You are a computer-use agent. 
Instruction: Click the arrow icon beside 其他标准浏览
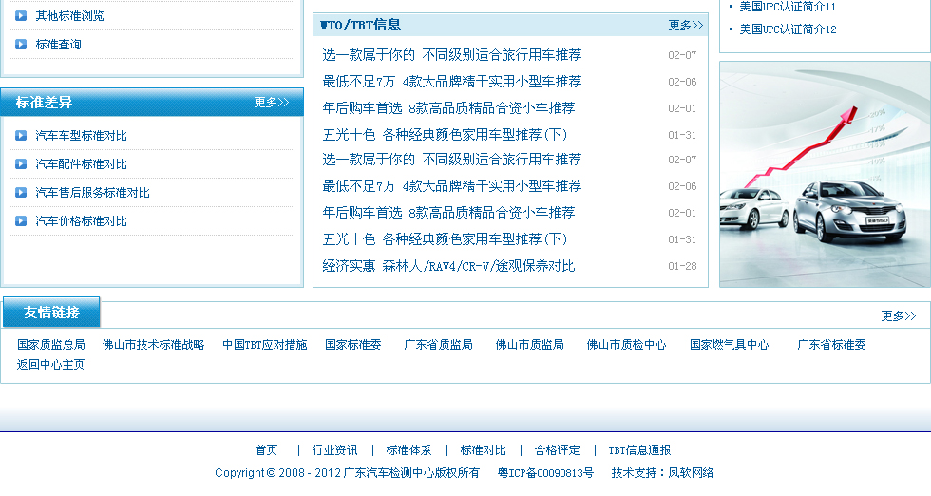click(x=21, y=15)
